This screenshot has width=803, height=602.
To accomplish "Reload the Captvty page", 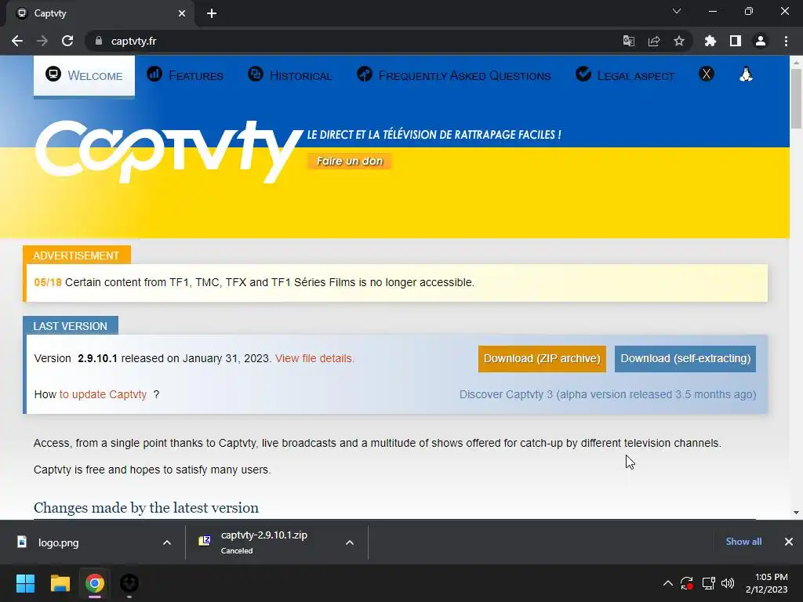I will click(67, 41).
